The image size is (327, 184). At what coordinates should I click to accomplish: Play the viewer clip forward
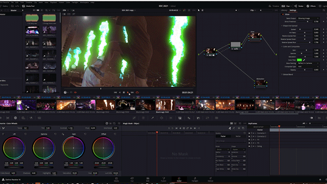pyautogui.click(x=128, y=93)
